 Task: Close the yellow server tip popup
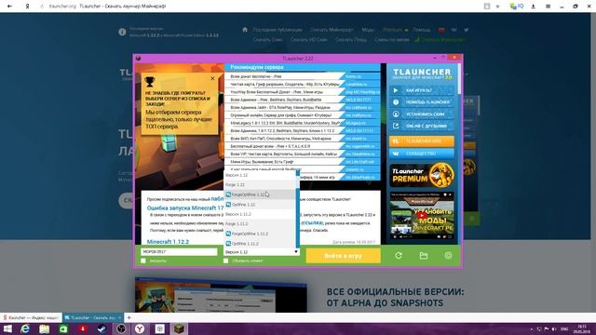[212, 78]
